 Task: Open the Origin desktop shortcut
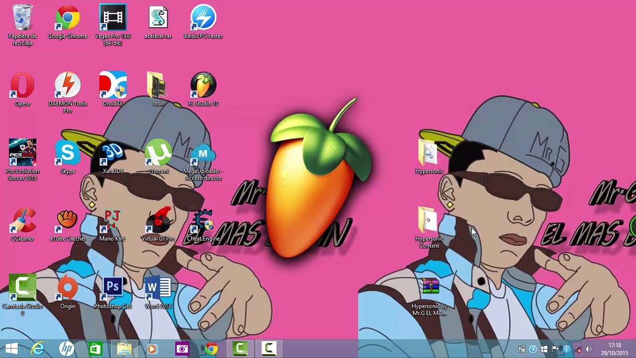tap(68, 292)
